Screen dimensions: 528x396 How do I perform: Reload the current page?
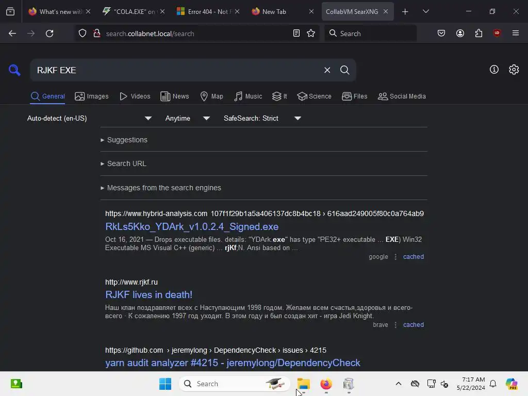click(x=49, y=34)
